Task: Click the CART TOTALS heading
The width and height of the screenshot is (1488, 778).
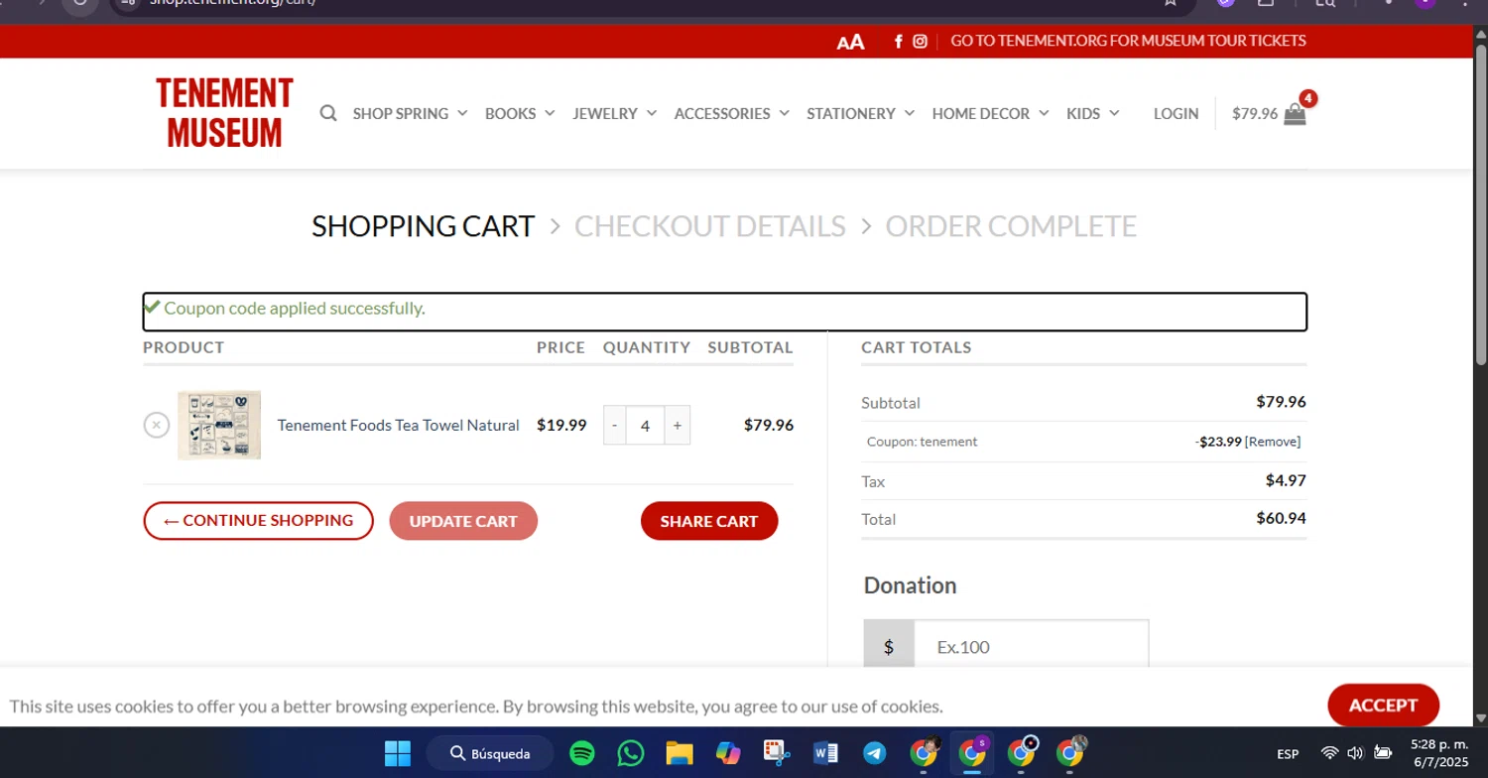Action: pyautogui.click(x=916, y=347)
